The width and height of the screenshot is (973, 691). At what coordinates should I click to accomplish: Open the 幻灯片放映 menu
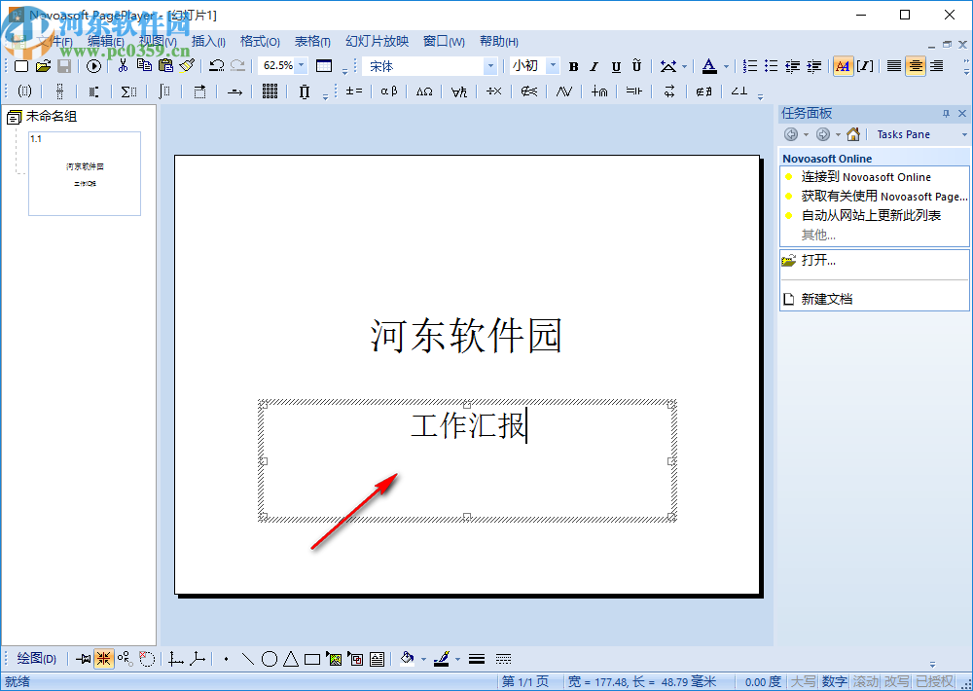point(377,41)
